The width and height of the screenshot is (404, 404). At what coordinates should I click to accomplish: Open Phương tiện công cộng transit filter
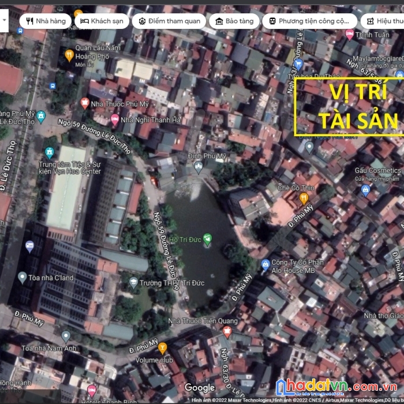coord(309,21)
